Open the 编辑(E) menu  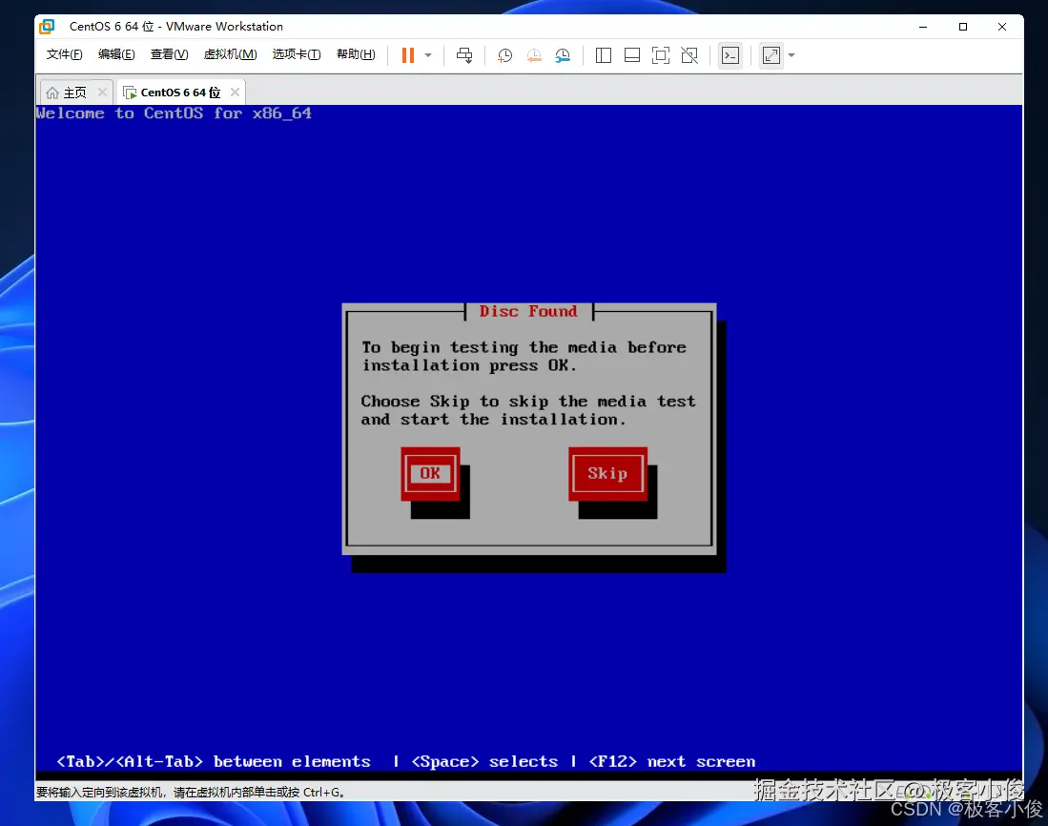click(x=116, y=54)
